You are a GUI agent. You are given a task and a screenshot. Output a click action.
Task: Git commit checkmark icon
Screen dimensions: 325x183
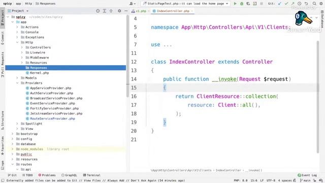point(286,4)
